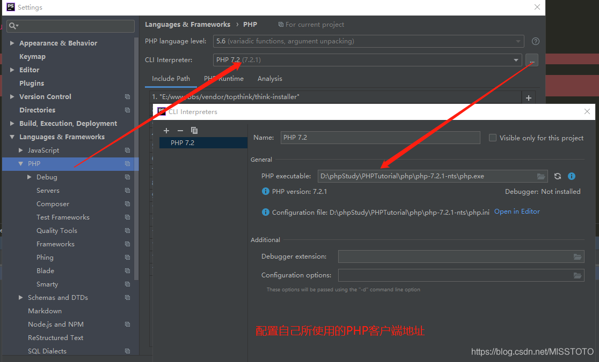
Task: Expand Schemas and DTDs node
Action: click(x=21, y=298)
